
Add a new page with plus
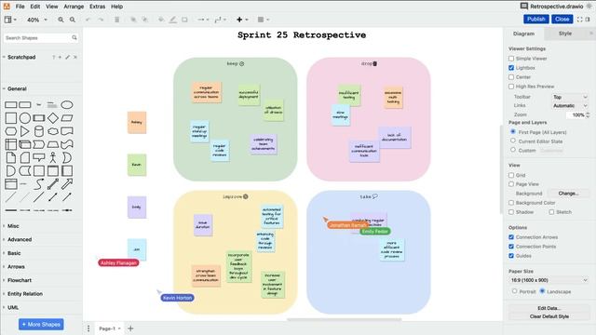pyautogui.click(x=130, y=328)
